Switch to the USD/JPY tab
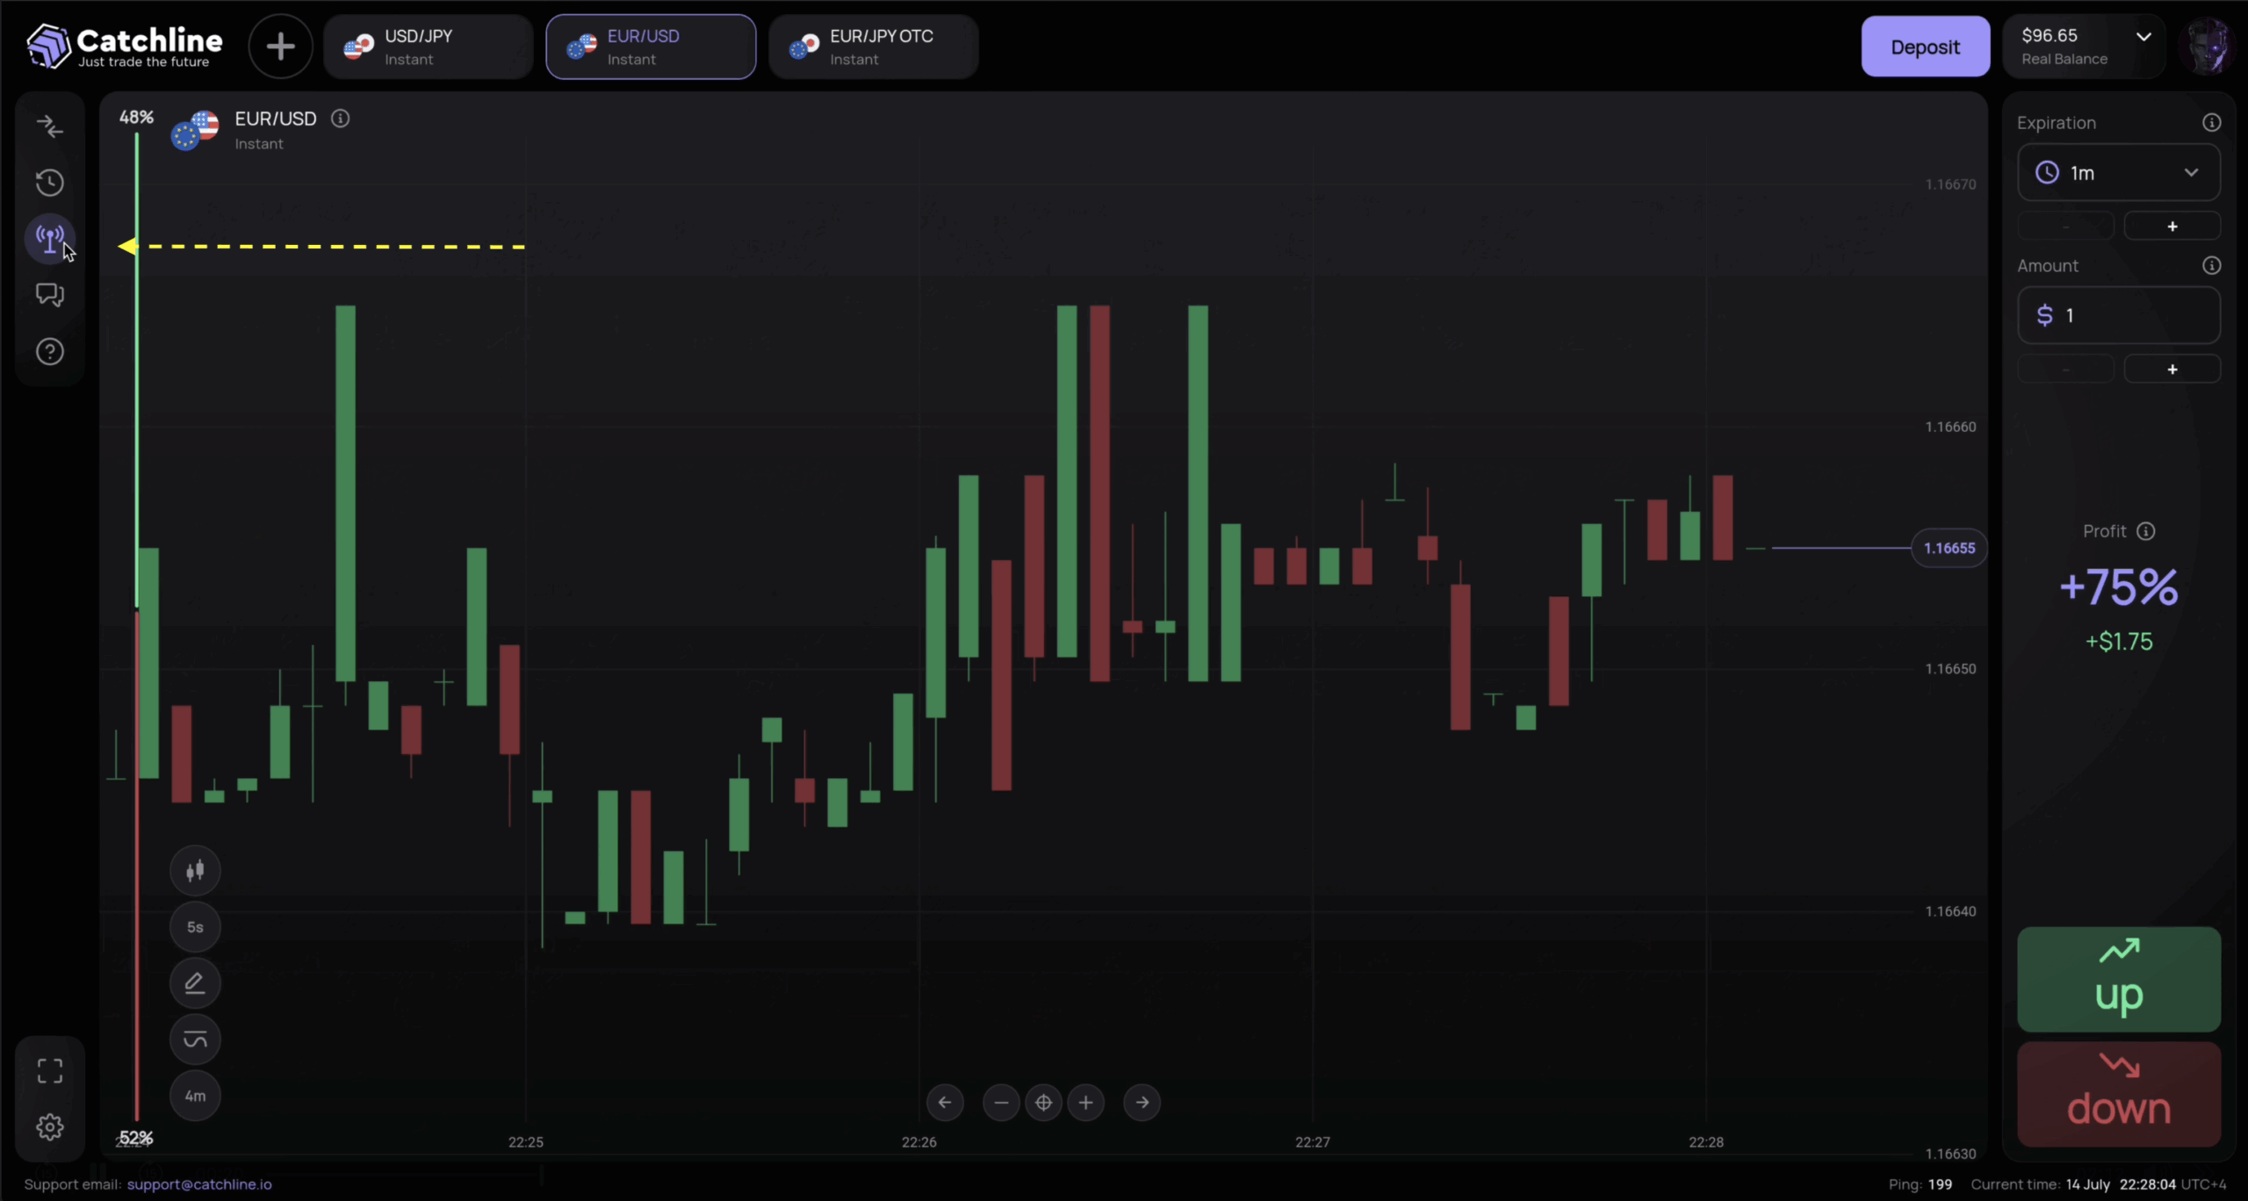2248x1201 pixels. coord(429,46)
